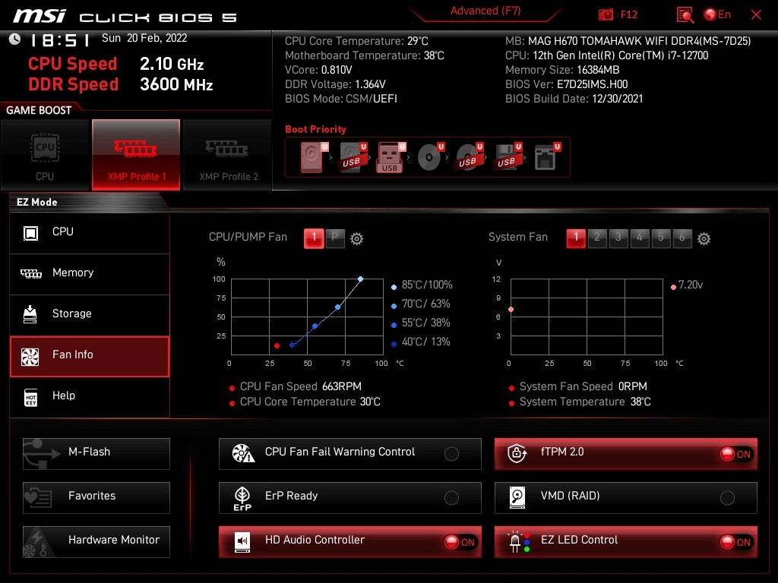This screenshot has width=778, height=583.
Task: Click the 7.20v system fan voltage point
Action: (x=511, y=310)
